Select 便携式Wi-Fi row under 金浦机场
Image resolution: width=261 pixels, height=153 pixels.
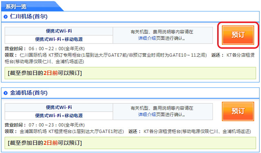[x=59, y=107]
